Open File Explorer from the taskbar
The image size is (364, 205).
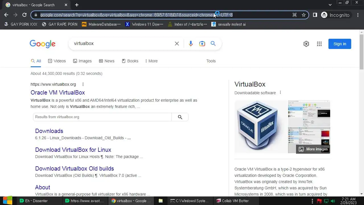pyautogui.click(x=161, y=201)
